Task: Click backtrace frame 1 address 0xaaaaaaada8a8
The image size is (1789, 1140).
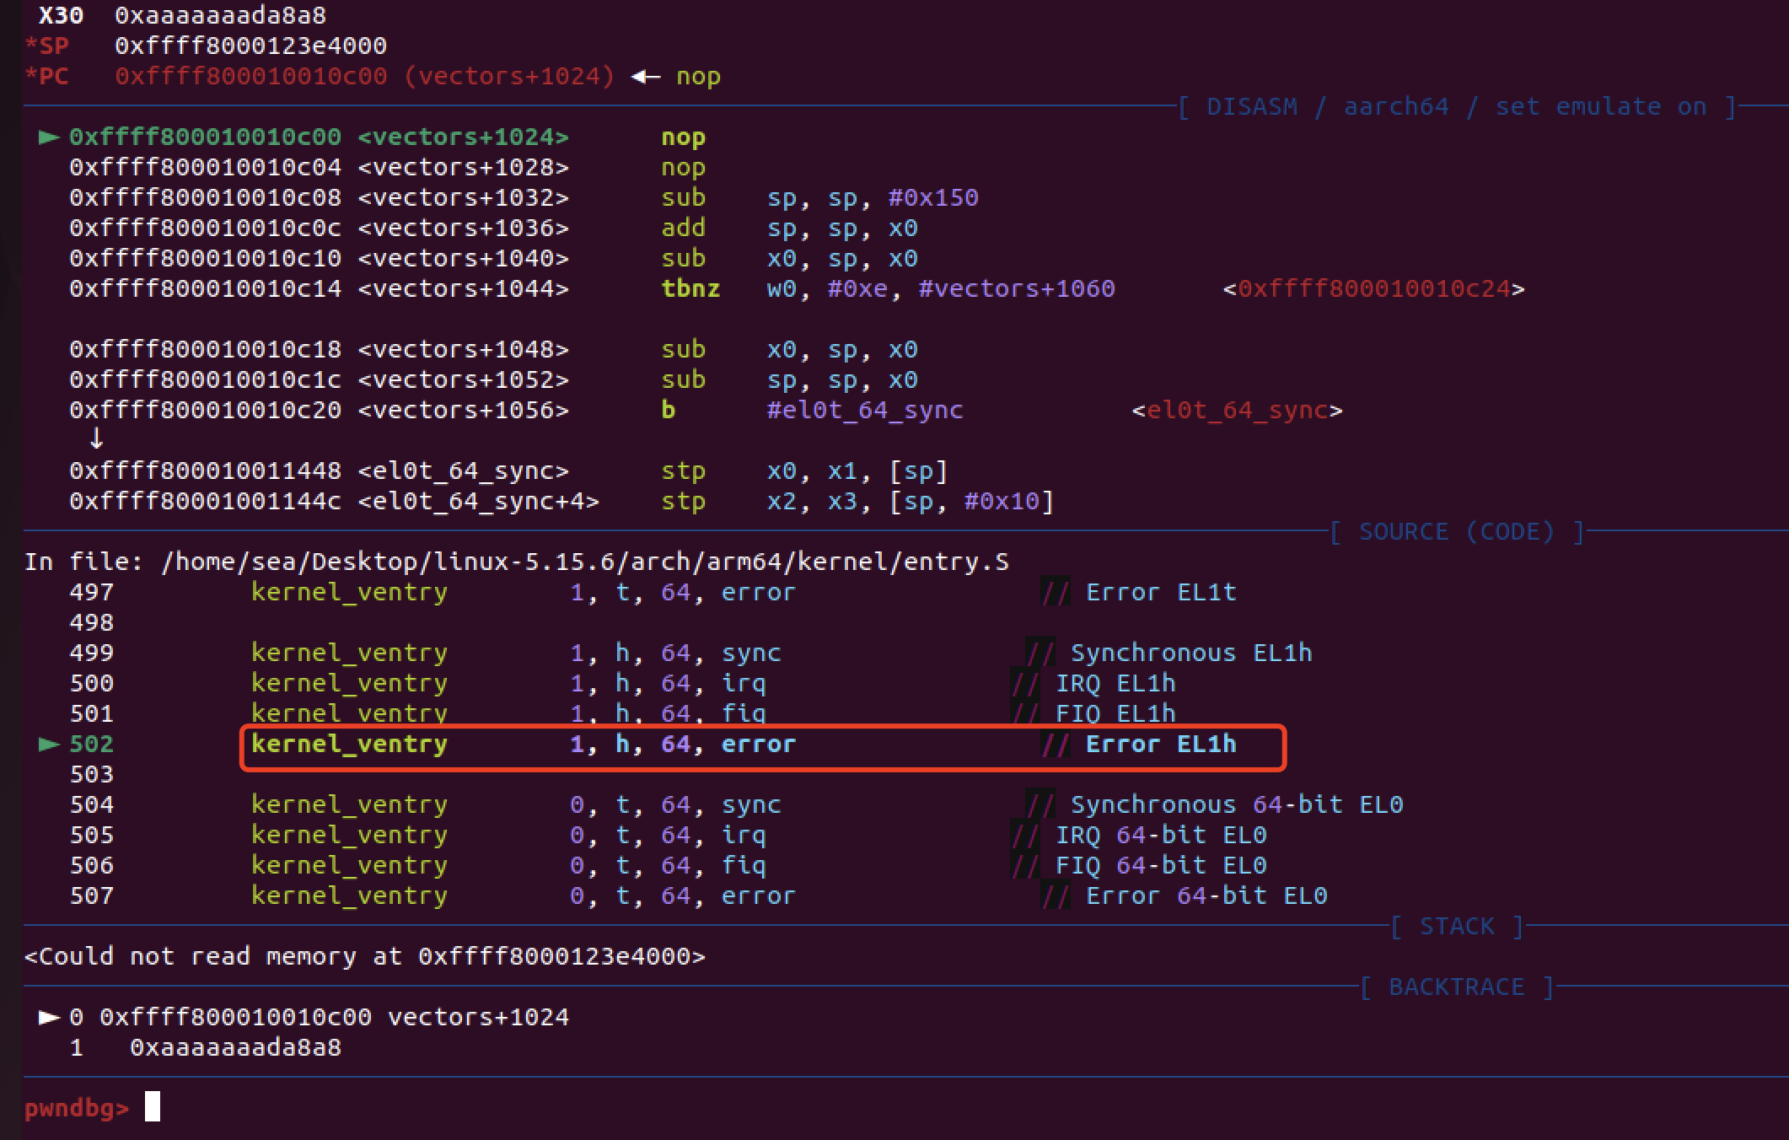Action: click(x=235, y=1048)
